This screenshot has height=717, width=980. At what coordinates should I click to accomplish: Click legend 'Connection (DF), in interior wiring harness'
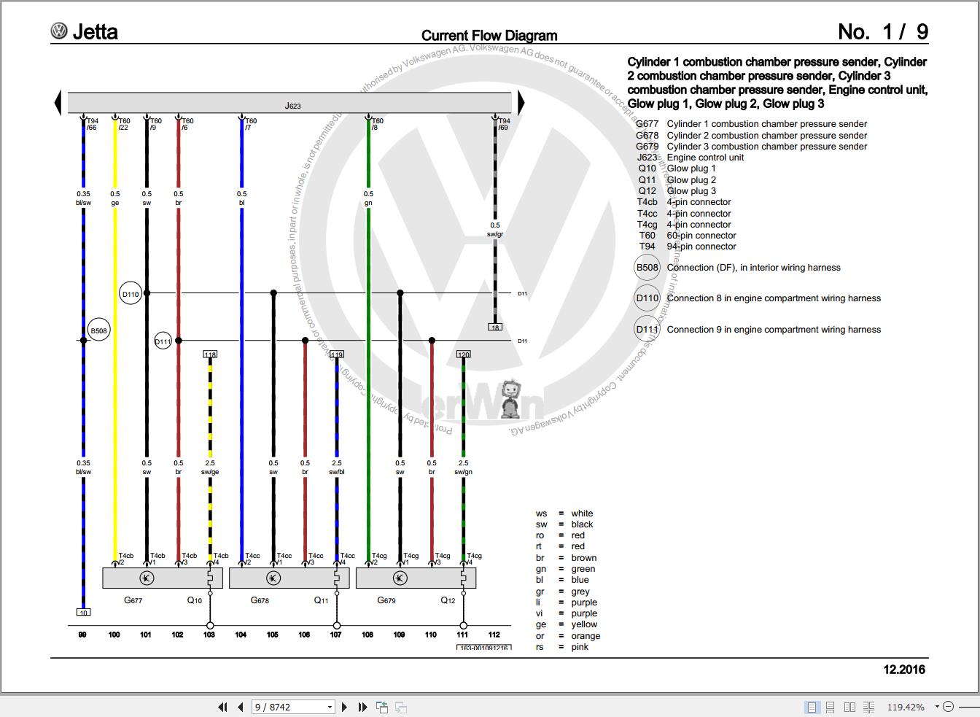click(x=753, y=268)
